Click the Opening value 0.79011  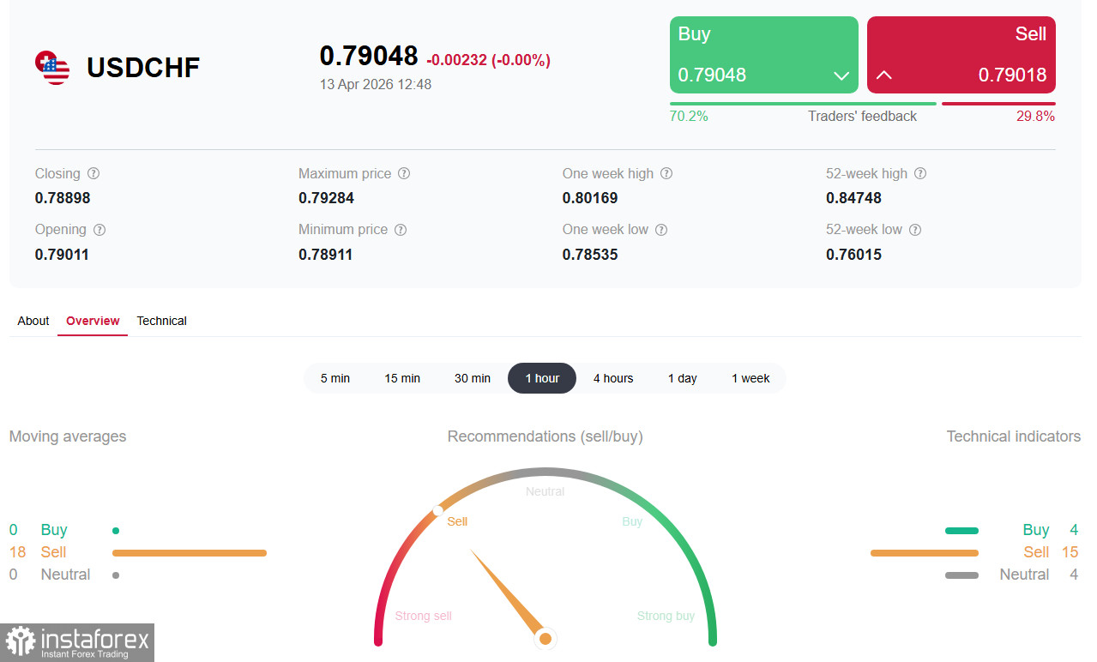62,255
